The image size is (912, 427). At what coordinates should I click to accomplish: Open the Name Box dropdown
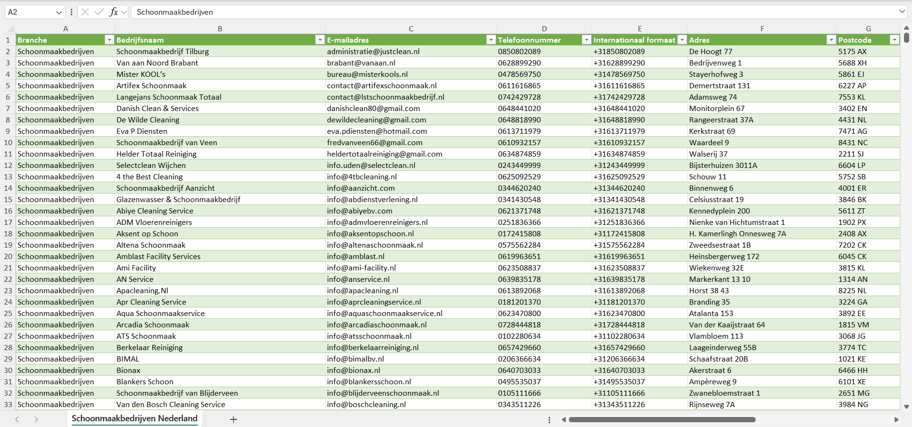(59, 12)
